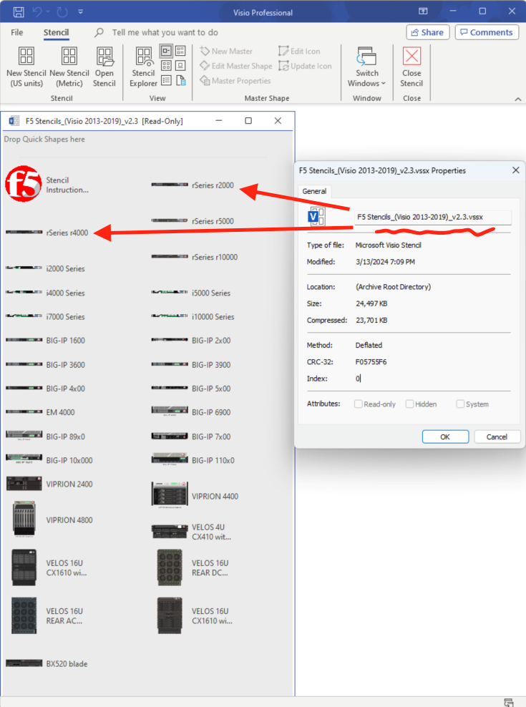The height and width of the screenshot is (707, 526).
Task: Select the VELOS 4U CX410 shape
Action: click(x=191, y=532)
